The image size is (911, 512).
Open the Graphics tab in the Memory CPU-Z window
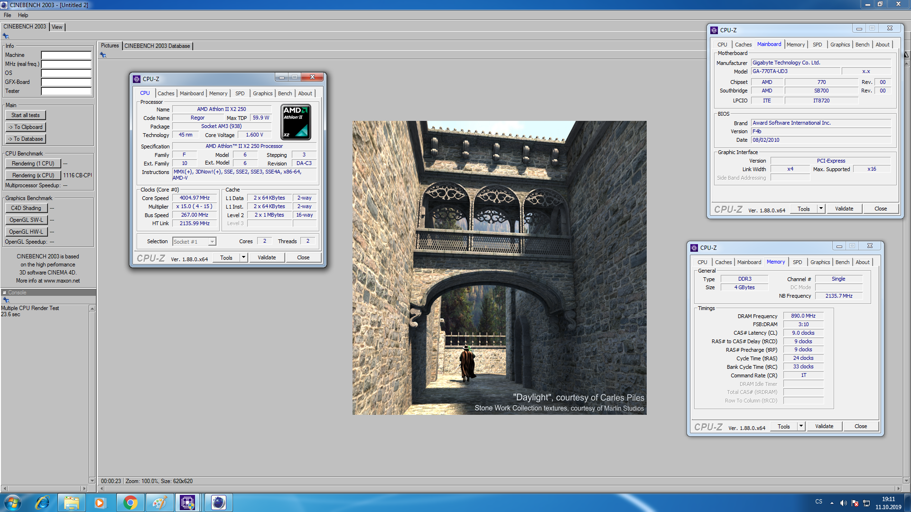pyautogui.click(x=820, y=262)
